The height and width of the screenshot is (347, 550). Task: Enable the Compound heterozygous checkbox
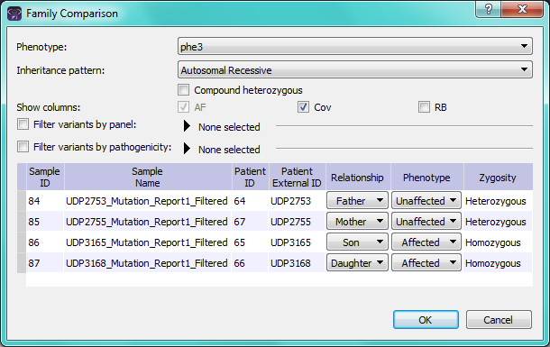pos(183,90)
